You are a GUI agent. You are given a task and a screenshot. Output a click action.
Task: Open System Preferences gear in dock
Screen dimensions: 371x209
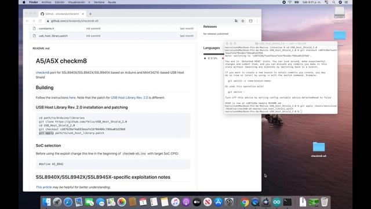229,202
